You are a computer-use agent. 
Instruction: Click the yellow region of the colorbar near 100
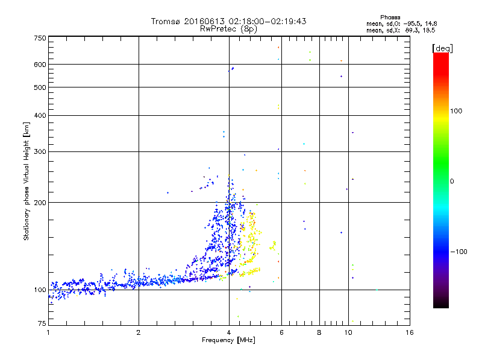click(x=441, y=118)
